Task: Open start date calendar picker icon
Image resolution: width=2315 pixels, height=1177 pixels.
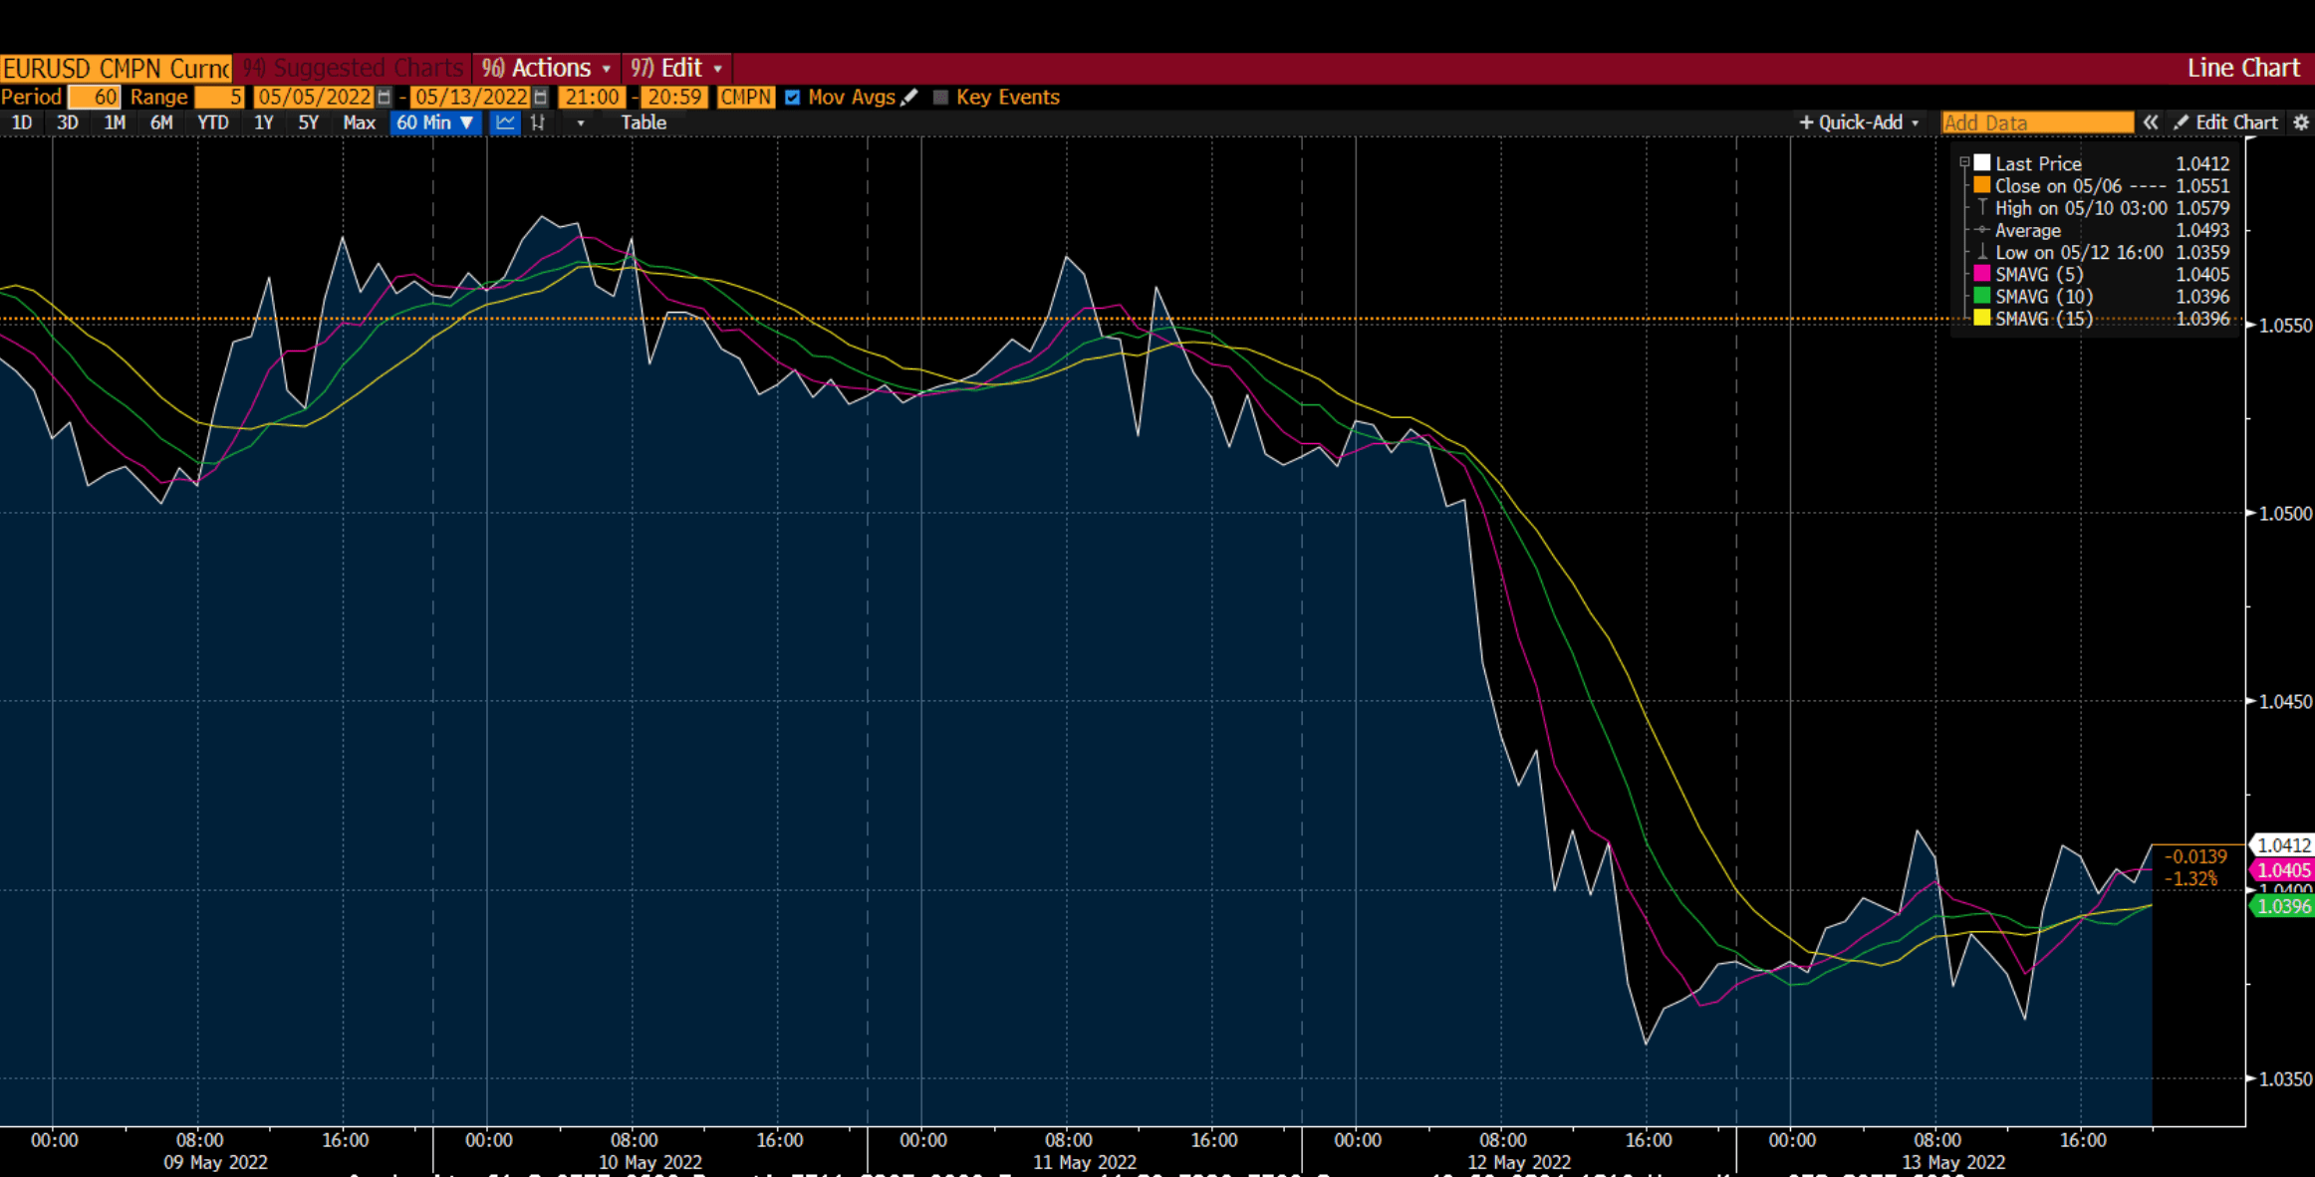Action: 384,97
